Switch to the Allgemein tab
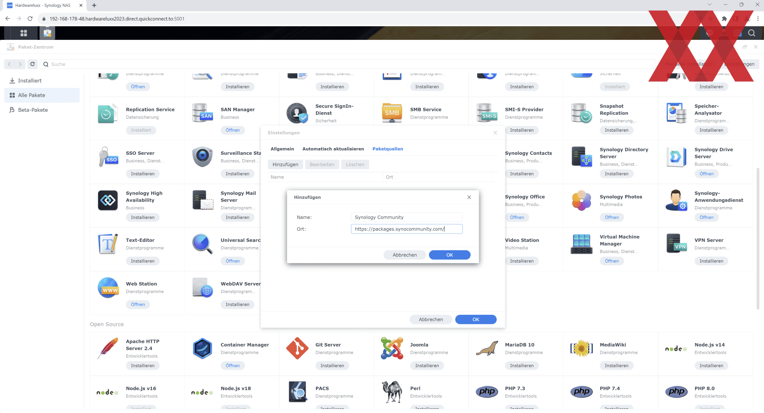Viewport: 764px width, 413px height. (x=282, y=149)
